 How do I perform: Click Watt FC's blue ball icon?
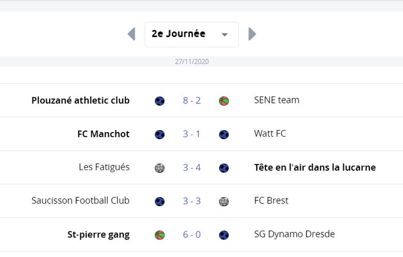click(x=224, y=135)
